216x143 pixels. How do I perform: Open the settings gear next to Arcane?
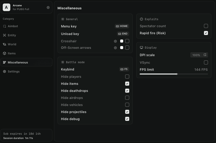point(48,8)
